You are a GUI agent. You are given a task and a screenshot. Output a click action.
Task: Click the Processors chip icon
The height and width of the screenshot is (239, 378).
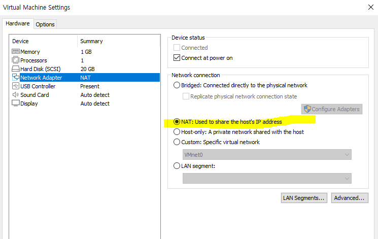[x=16, y=60]
